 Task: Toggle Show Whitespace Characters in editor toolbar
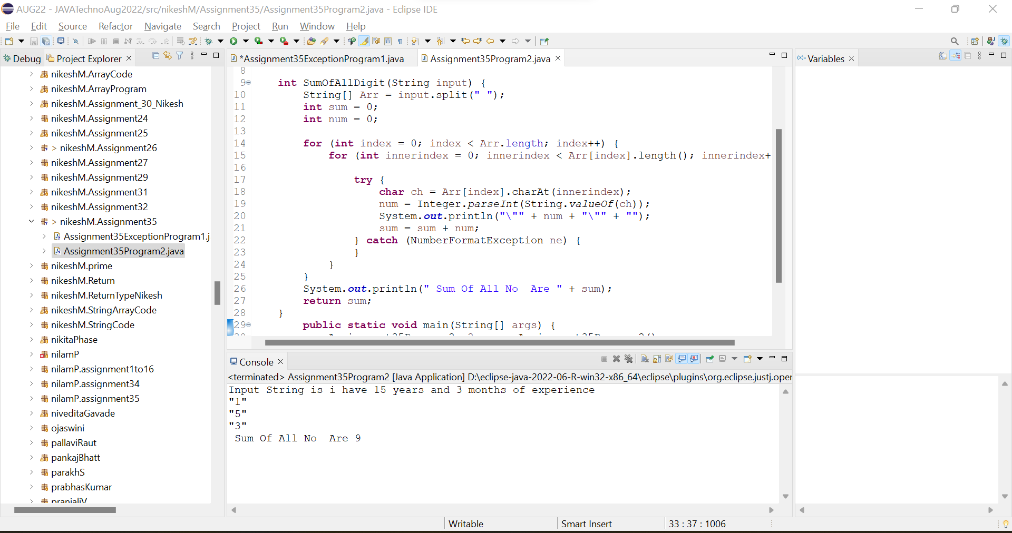pos(400,41)
